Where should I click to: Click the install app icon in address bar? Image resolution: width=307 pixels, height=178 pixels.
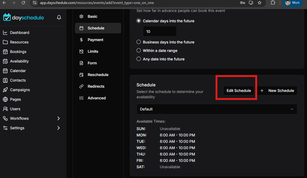coord(251,3)
